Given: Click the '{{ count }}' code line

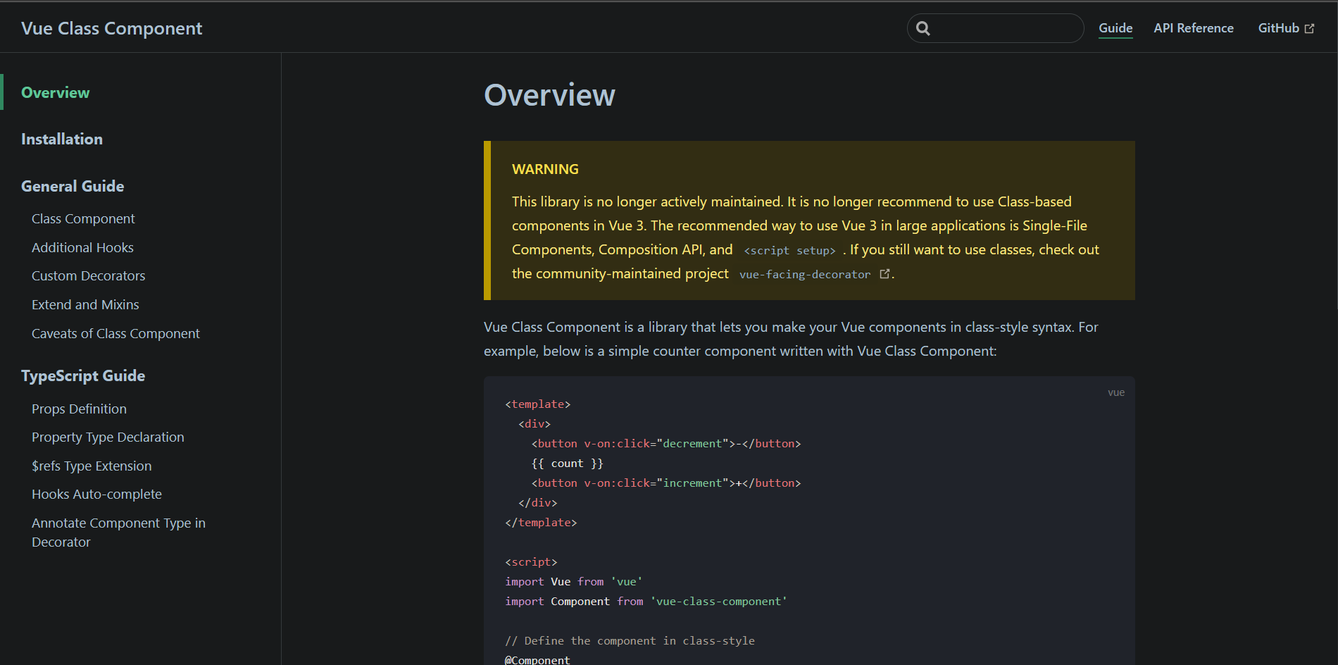Looking at the screenshot, I should click(x=568, y=464).
